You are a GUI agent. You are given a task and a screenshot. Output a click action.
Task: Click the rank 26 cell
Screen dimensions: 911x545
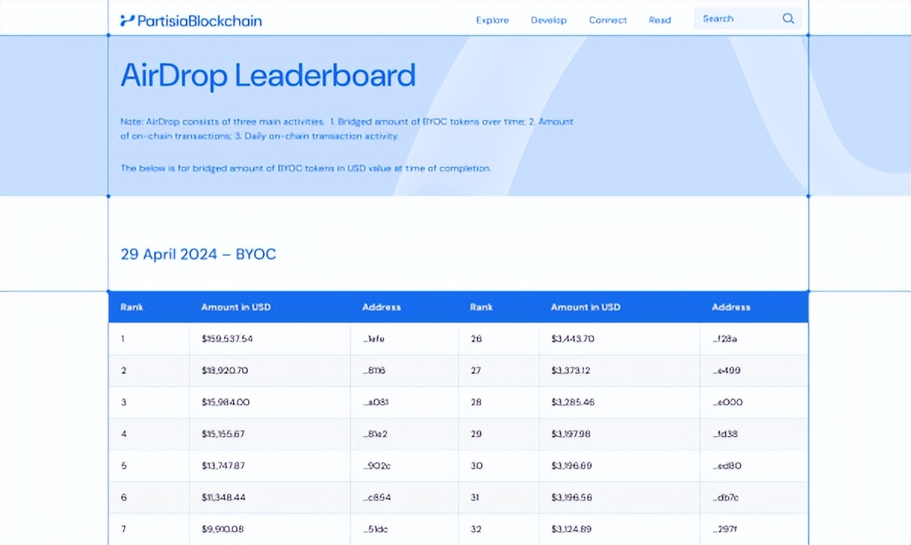pyautogui.click(x=499, y=339)
